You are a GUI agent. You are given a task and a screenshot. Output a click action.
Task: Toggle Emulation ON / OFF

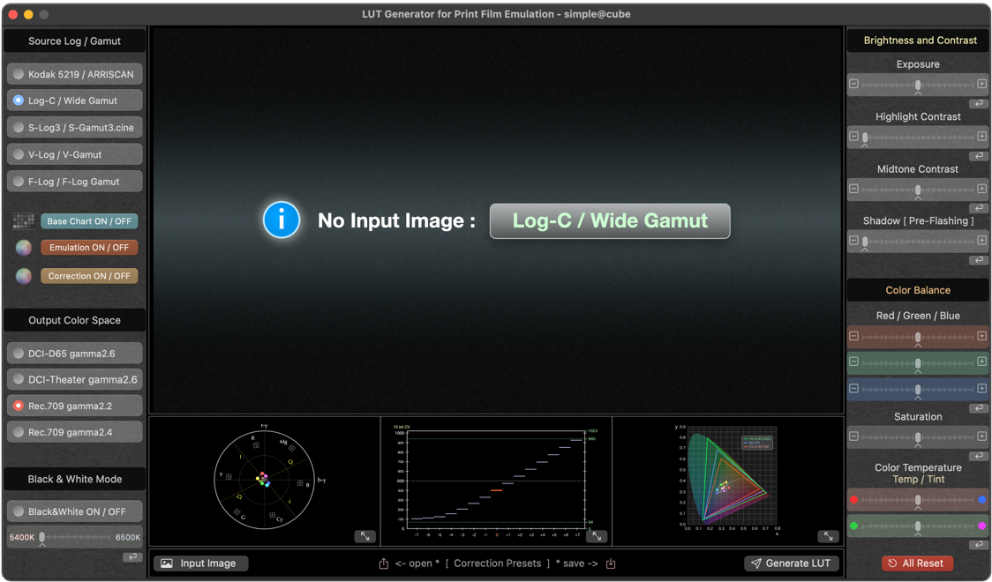(89, 248)
